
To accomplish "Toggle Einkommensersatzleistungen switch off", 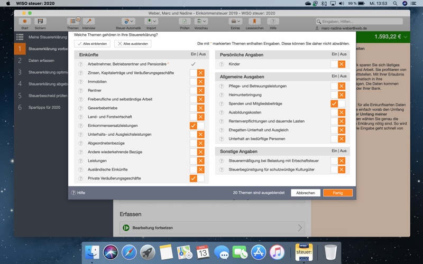I will click(197, 126).
